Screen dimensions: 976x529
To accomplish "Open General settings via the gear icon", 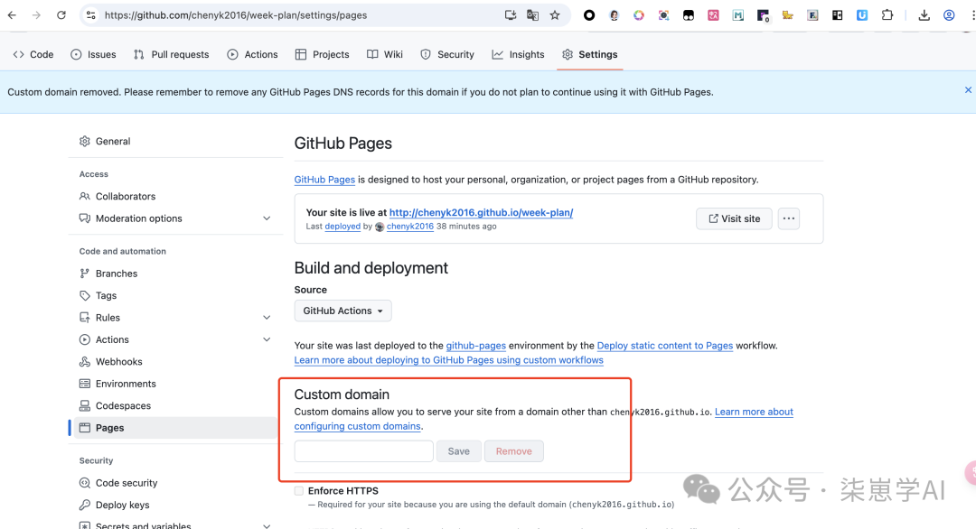I will pyautogui.click(x=85, y=141).
